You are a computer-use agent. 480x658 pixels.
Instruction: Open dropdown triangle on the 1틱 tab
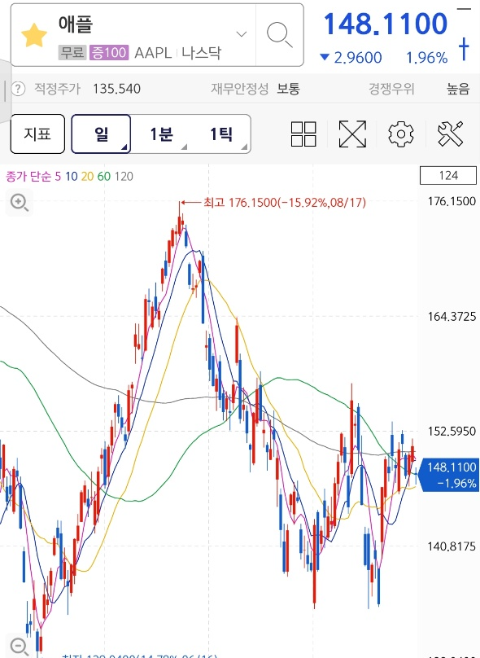click(244, 147)
